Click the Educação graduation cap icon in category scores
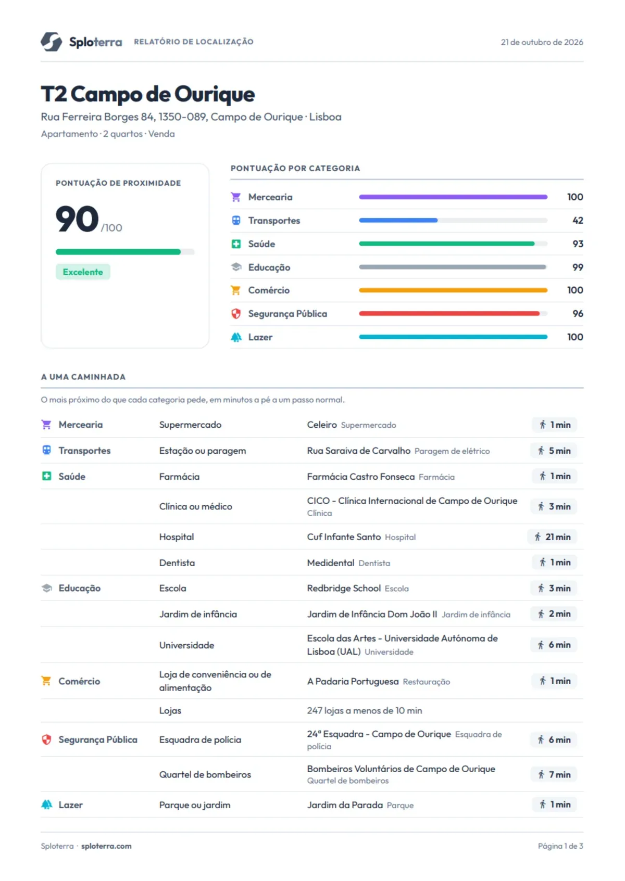This screenshot has width=625, height=881. [x=236, y=267]
